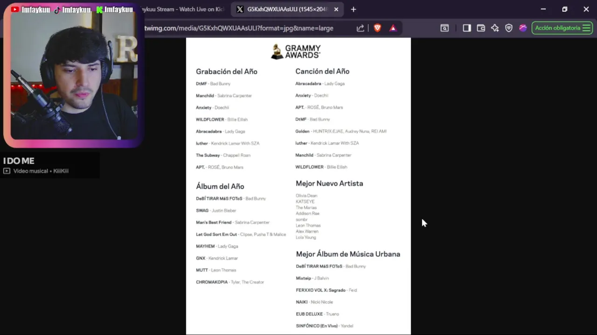Open Leo AI sparkle icon
Viewport: 597px width, 335px height.
495,28
